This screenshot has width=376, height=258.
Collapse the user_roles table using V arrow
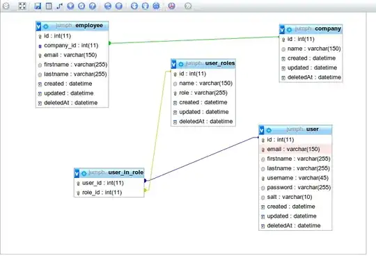click(x=173, y=64)
